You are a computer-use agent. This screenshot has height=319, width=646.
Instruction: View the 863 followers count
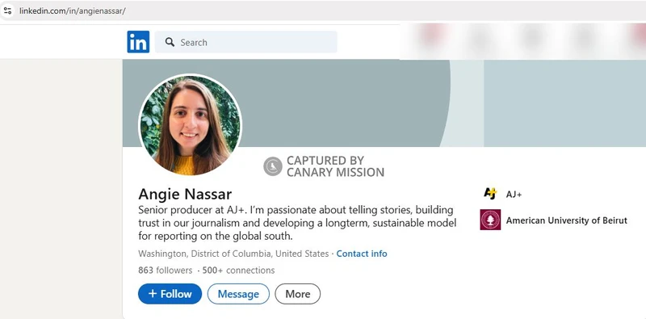(x=166, y=271)
